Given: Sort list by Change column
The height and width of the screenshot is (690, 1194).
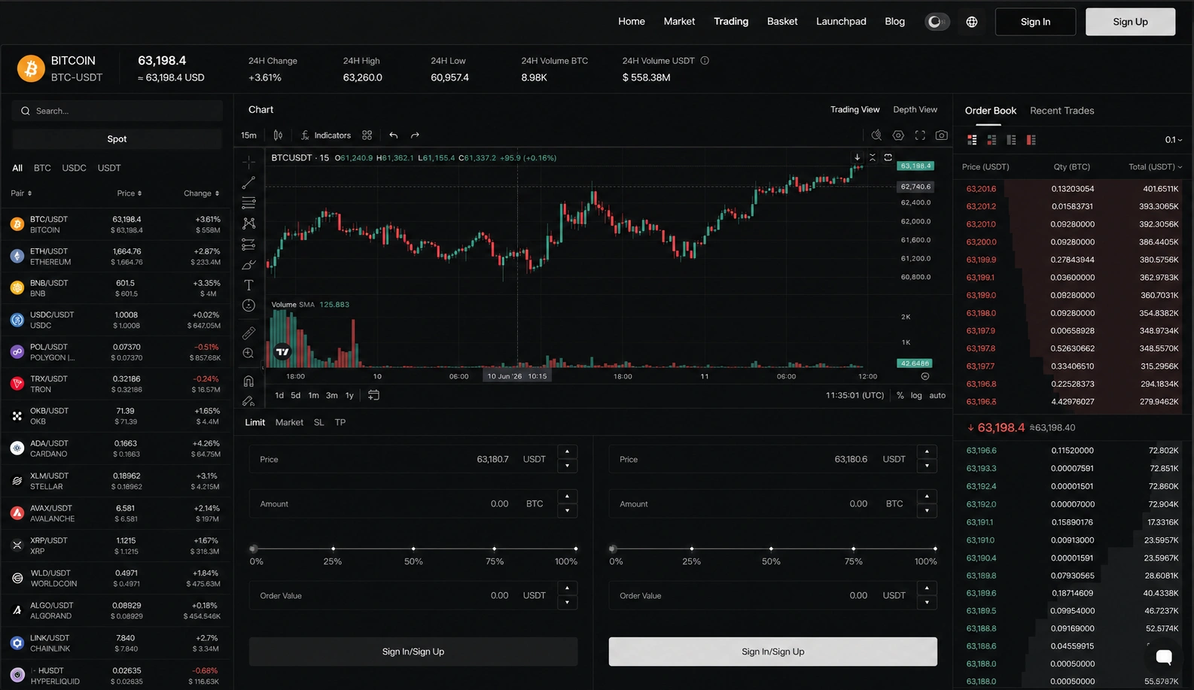Looking at the screenshot, I should (202, 193).
